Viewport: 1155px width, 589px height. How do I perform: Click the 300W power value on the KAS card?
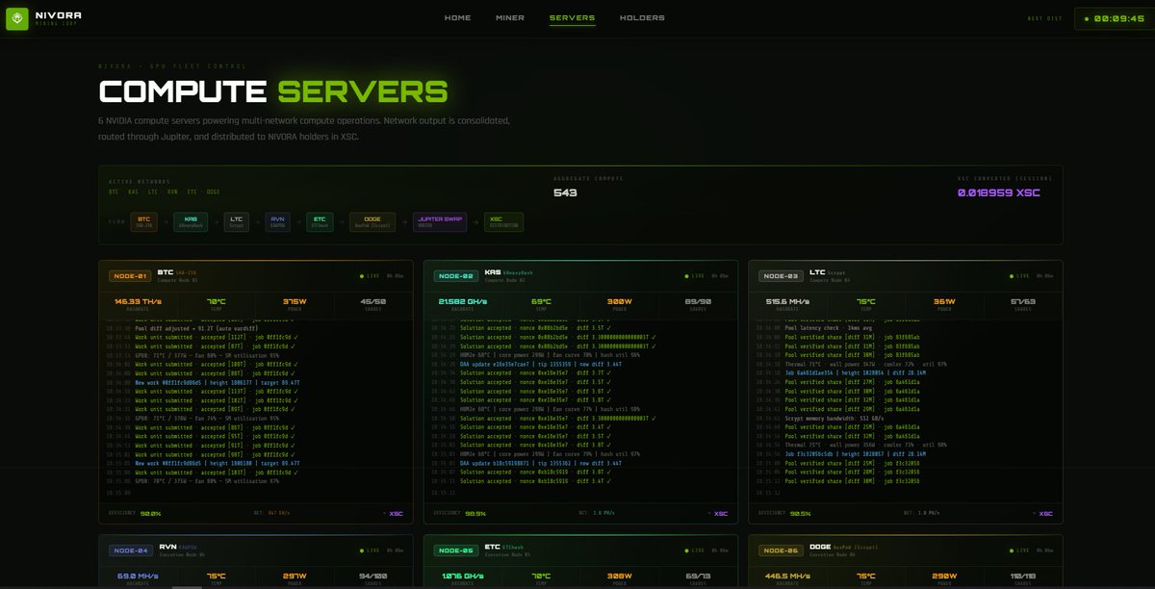pyautogui.click(x=620, y=301)
